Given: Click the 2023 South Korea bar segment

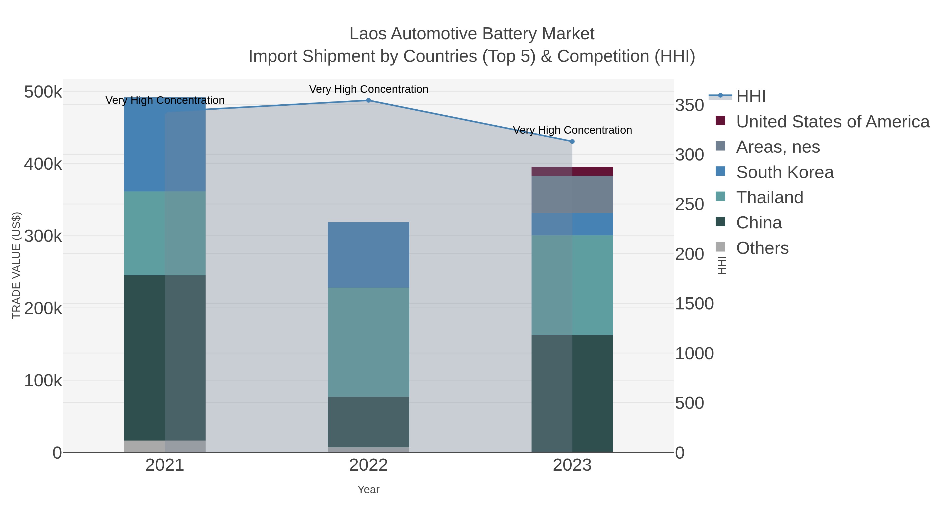Looking at the screenshot, I should click(572, 224).
